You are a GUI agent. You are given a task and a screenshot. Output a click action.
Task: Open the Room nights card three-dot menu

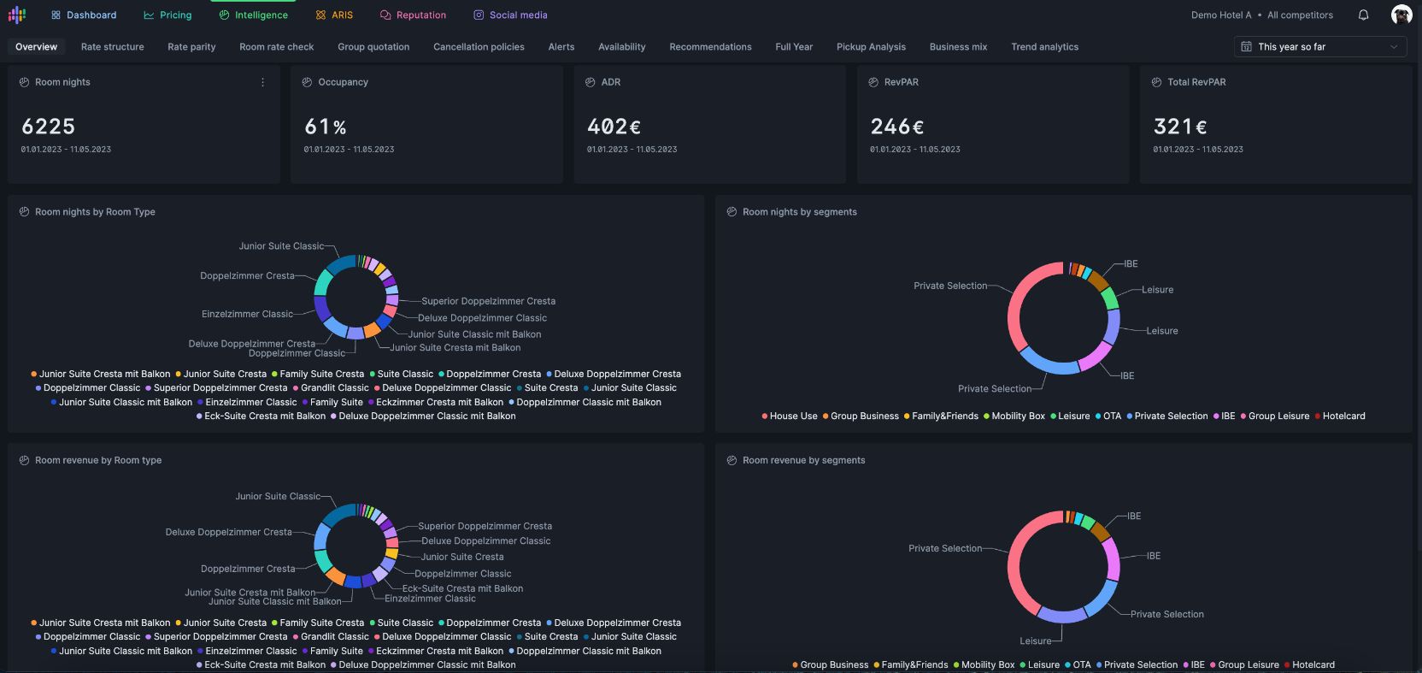[262, 82]
